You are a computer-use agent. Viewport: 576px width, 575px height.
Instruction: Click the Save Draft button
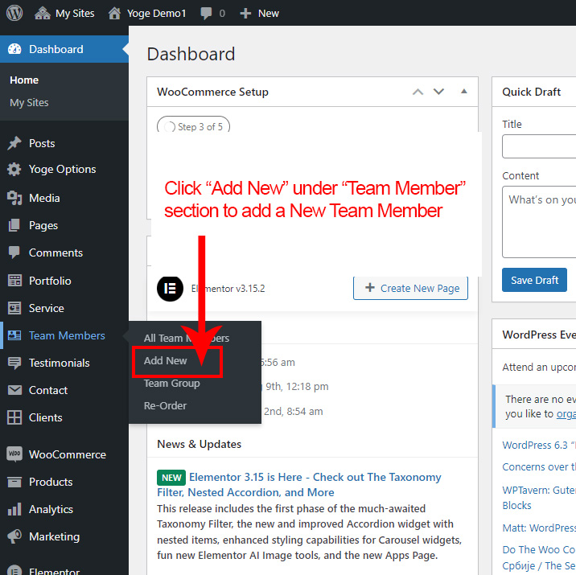[x=534, y=280]
